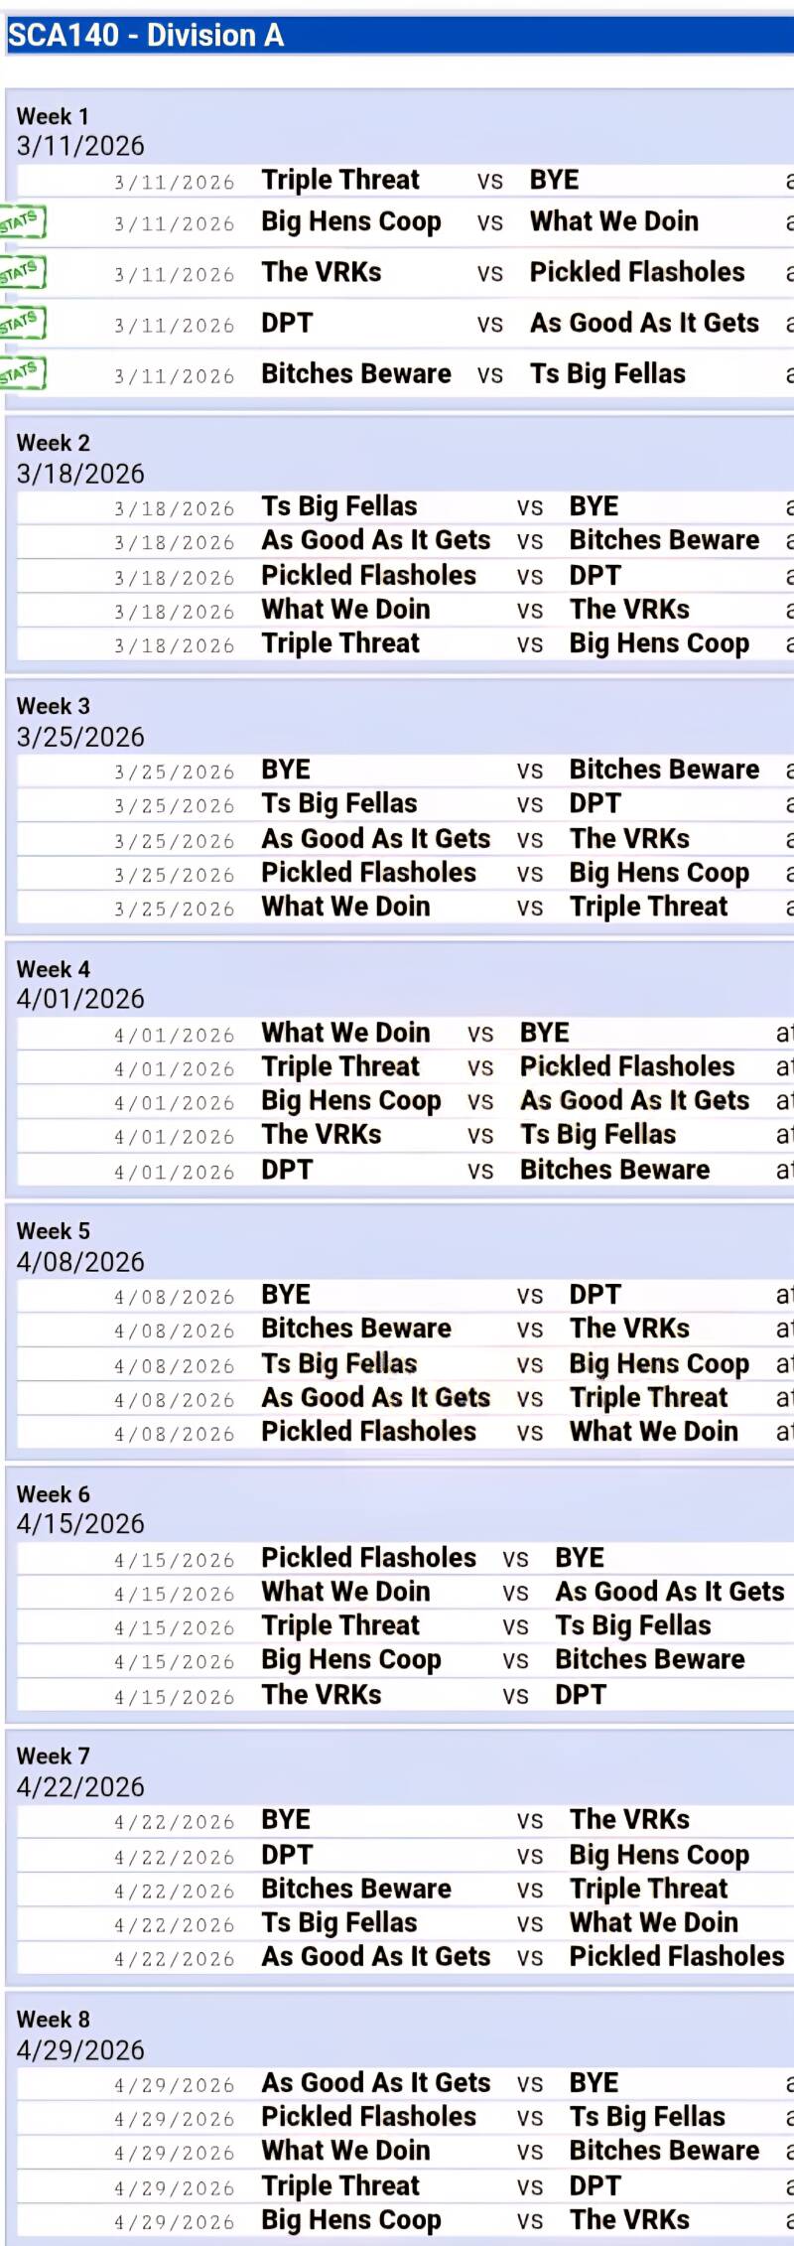794x2246 pixels.
Task: Open STATS for Bitches Beware vs Ts Big Fellas
Action: 22,373
